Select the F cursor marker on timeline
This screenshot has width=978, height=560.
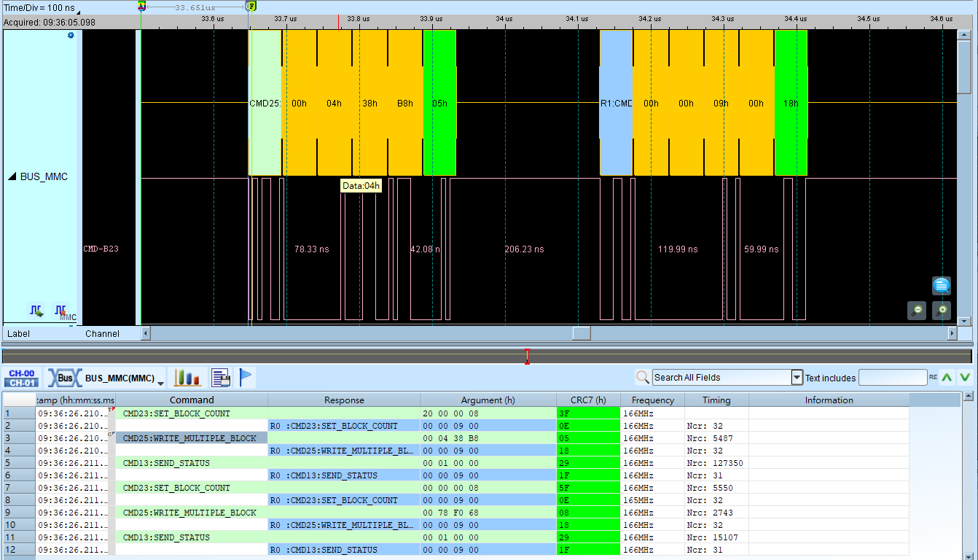coord(251,6)
